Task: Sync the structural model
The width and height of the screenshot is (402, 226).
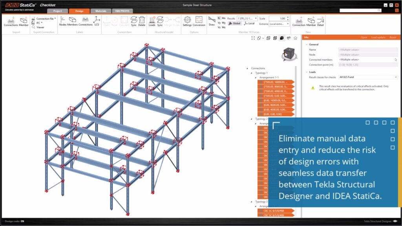Action: [x=160, y=21]
